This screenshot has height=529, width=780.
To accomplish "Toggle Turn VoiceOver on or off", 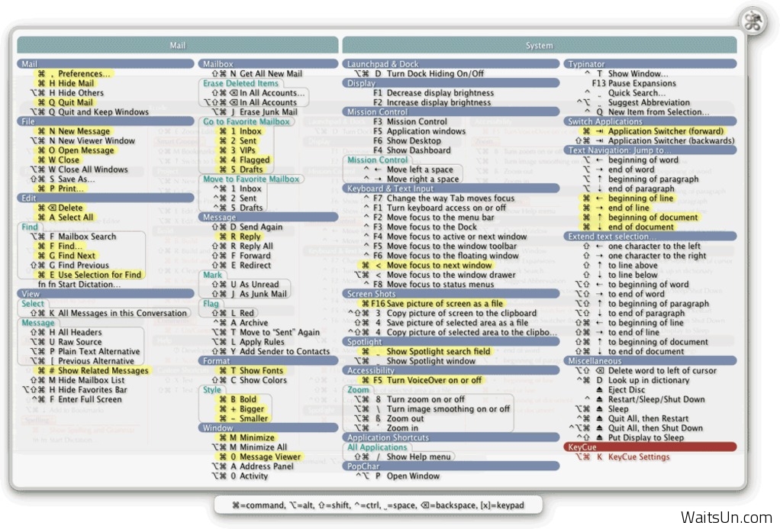I will (x=434, y=380).
